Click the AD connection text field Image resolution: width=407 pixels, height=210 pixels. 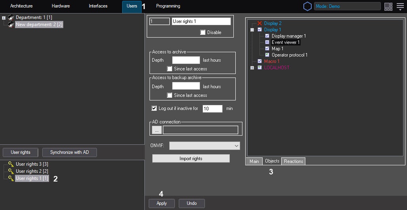coord(201,130)
